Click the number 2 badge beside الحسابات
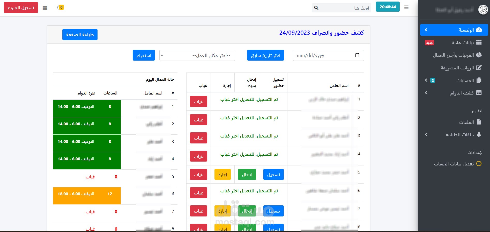Image resolution: width=490 pixels, height=232 pixels. 433,81
